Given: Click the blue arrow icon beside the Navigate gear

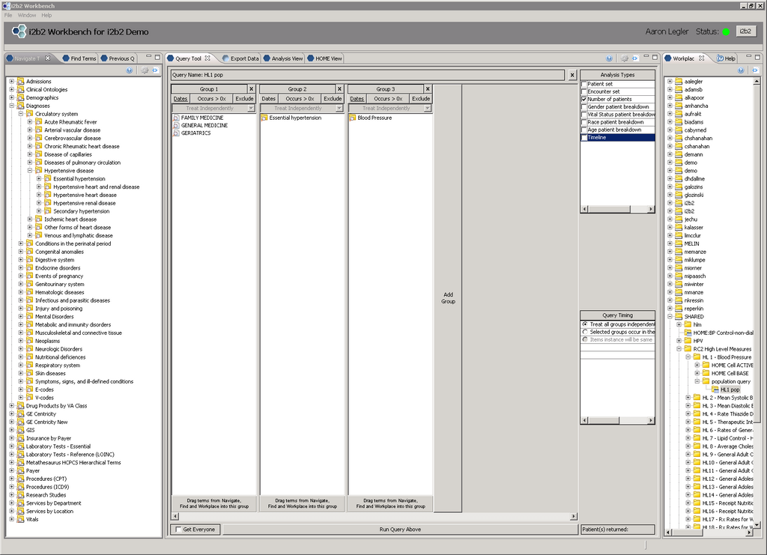Looking at the screenshot, I should 156,70.
